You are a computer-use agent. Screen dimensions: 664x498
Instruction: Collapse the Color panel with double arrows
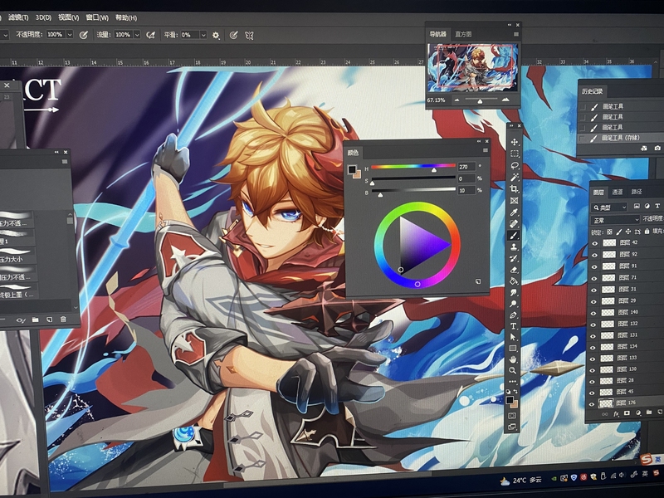click(479, 141)
